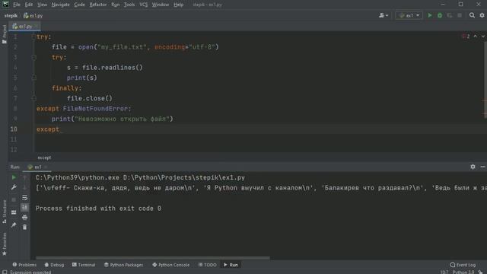The image size is (487, 274).
Task: Open Run panel options gear
Action: (473, 167)
